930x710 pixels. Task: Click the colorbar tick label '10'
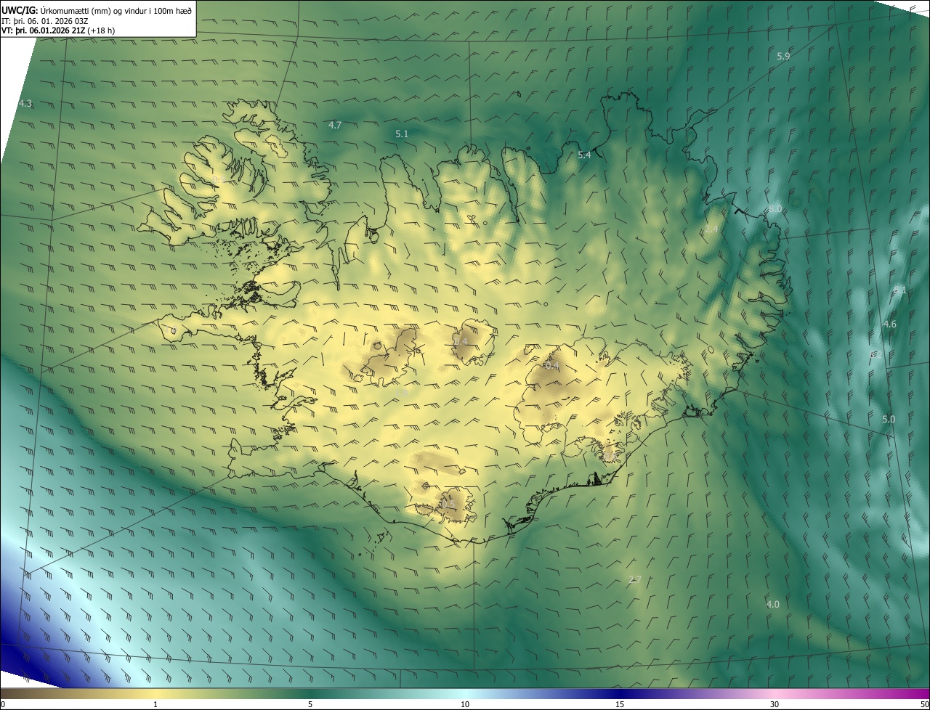tap(465, 704)
